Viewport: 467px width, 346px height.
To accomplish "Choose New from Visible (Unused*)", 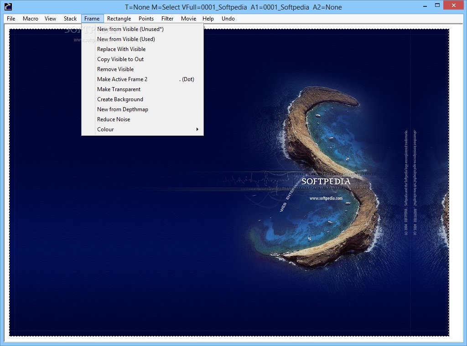I will [142, 29].
